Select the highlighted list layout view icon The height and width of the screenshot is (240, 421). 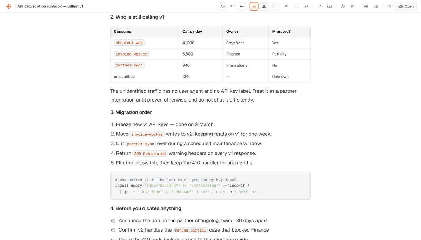tap(254, 6)
